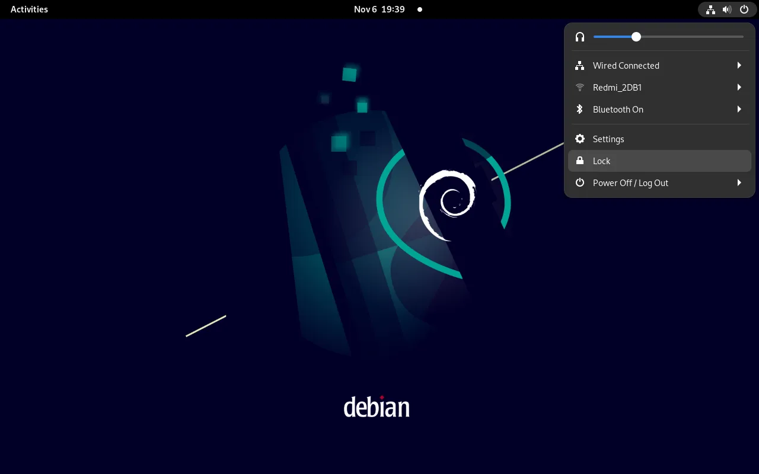759x474 pixels.
Task: Select the Power Off / Log Out entry
Action: (x=630, y=183)
